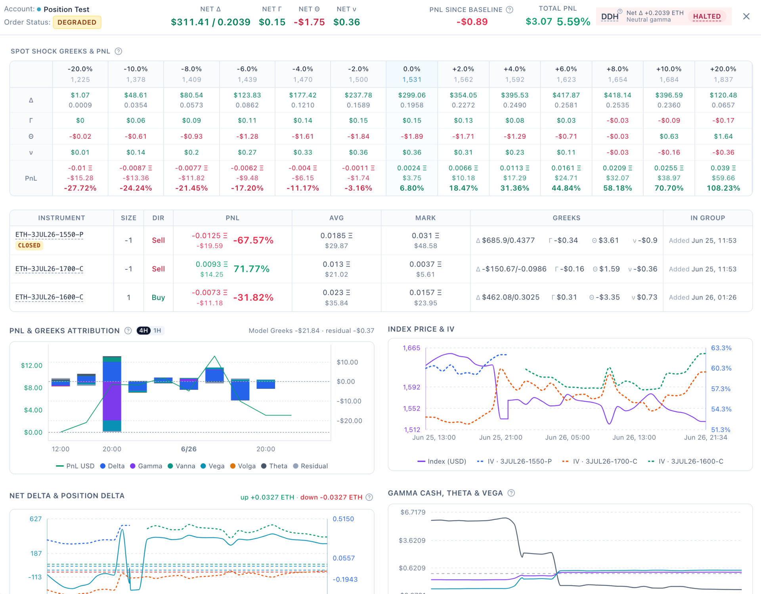The width and height of the screenshot is (761, 594).
Task: Click the tall purple Gamma bar at 20:00
Action: [x=112, y=400]
